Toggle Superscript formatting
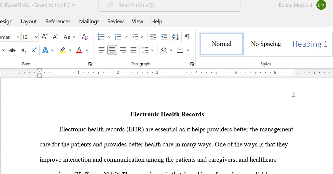Screen dimensions: 333x174 point(34,50)
